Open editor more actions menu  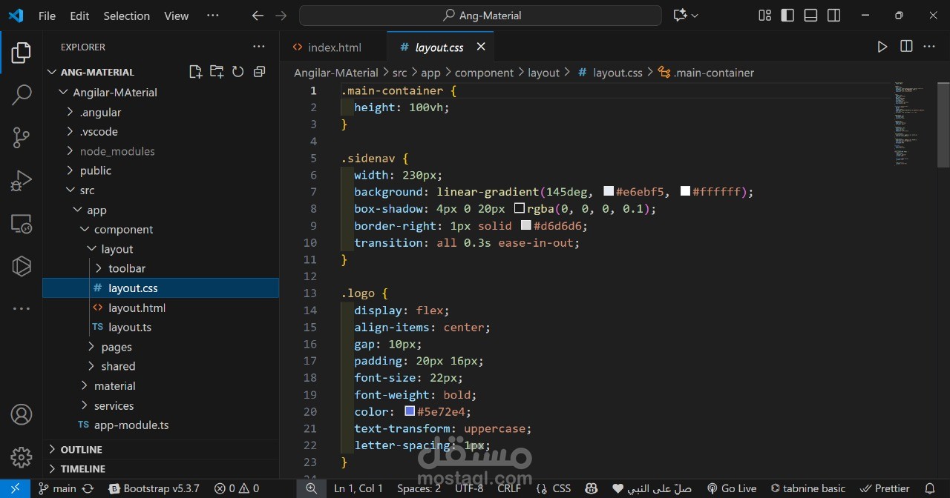click(929, 47)
